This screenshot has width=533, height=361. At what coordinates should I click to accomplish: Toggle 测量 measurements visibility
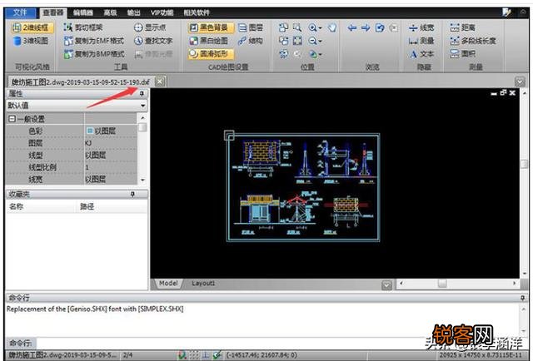421,41
